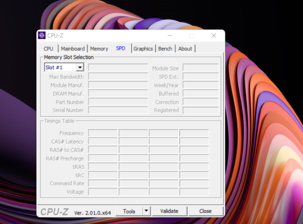The image size is (303, 224).
Task: Click the 'Frequency' label
Action: coord(71,133)
